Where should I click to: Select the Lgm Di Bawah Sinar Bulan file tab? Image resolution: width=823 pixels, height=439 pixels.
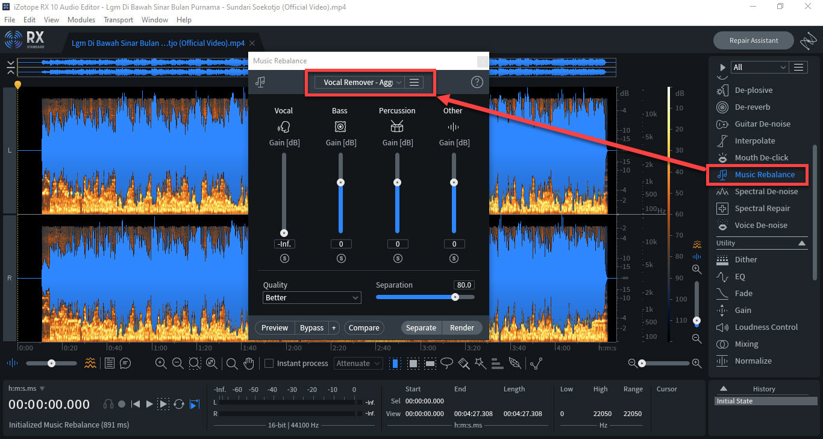[158, 43]
